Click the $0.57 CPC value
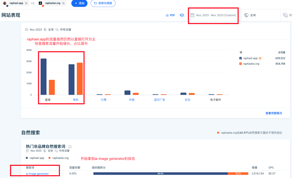292x178 pixels. [x=272, y=173]
